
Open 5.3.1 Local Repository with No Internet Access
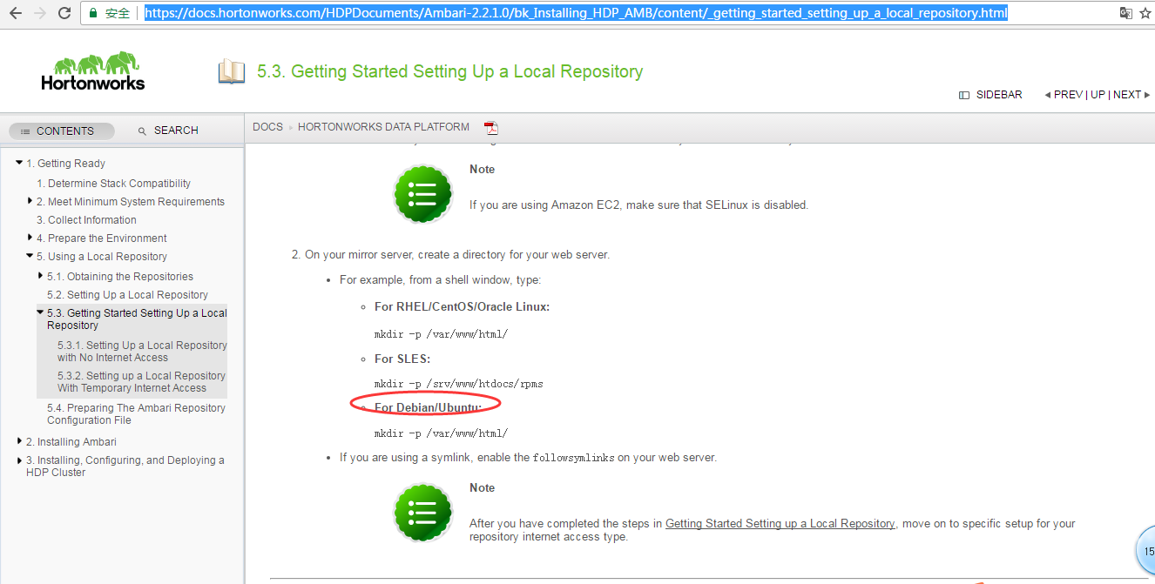pyautogui.click(x=142, y=352)
